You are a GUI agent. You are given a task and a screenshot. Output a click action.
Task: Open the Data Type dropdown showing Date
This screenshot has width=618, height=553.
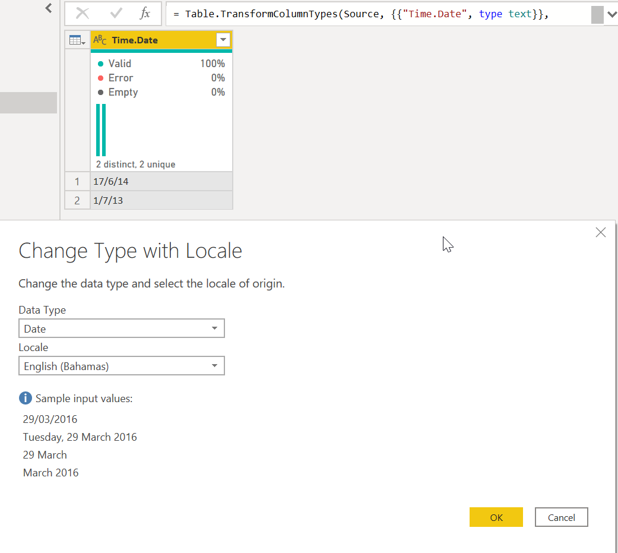[121, 328]
